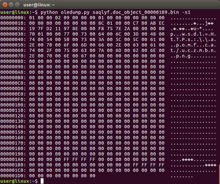Click the offset 00000020:
The image size is (220, 184).
click(x=13, y=29)
